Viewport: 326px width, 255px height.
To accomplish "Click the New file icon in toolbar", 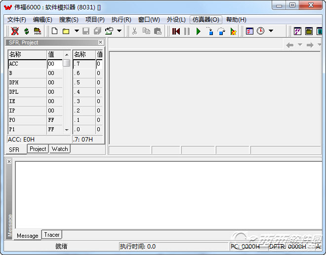I will (55, 31).
